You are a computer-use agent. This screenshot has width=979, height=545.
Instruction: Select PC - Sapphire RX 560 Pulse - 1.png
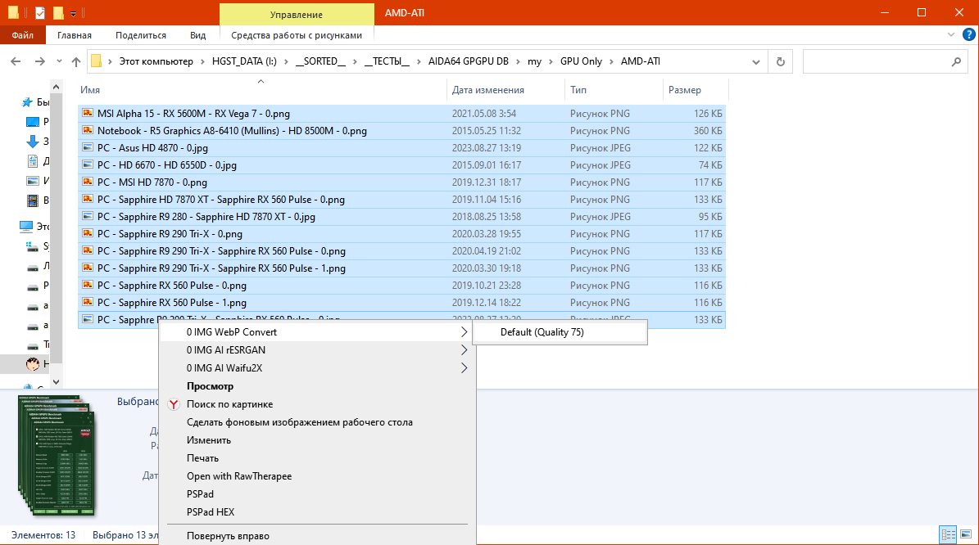point(172,303)
